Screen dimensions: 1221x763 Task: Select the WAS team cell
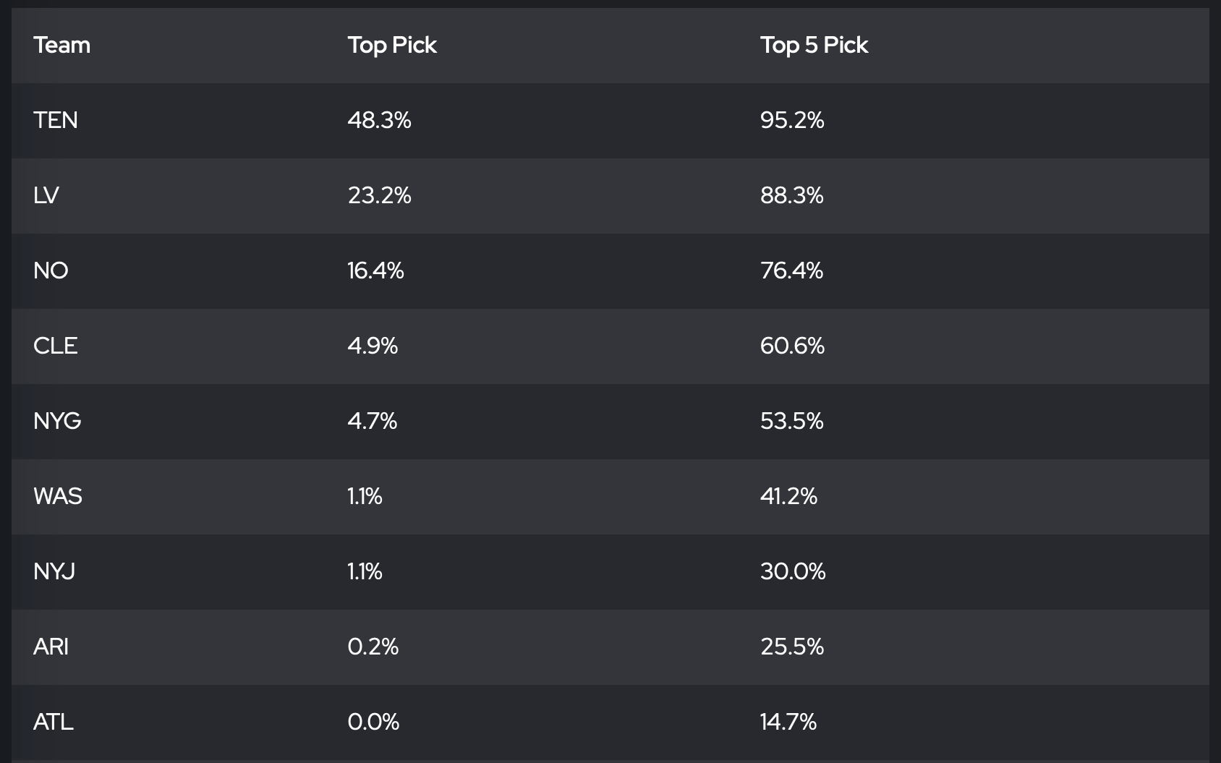click(x=58, y=496)
